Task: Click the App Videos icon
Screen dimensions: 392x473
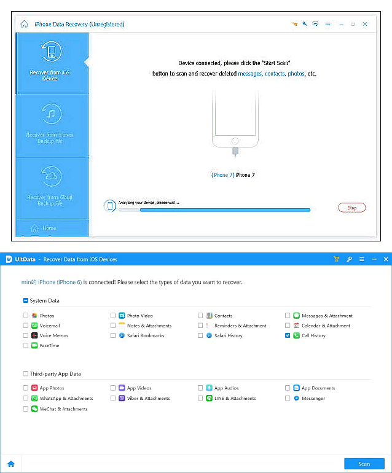Action: [x=122, y=388]
